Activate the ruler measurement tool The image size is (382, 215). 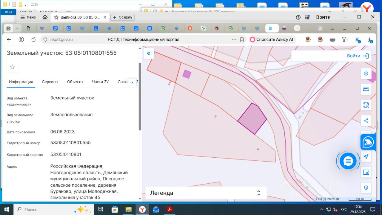click(366, 89)
